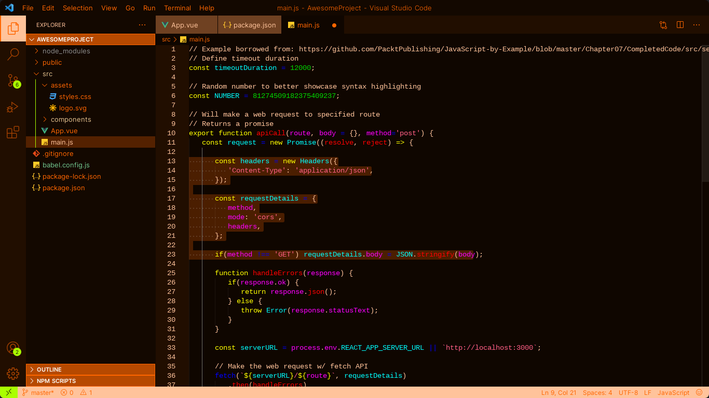Click the timeoutDuration variable on line 3
Viewport: 709px width, 398px height.
[246, 68]
